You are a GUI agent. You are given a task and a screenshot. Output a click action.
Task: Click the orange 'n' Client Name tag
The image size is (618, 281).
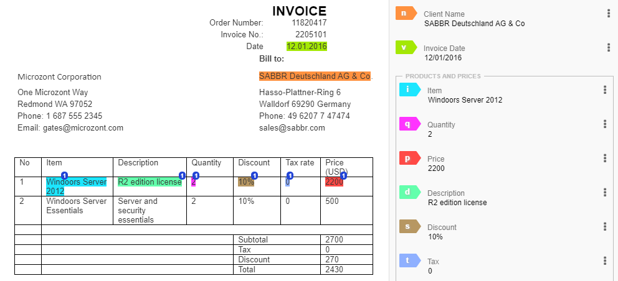coord(406,13)
